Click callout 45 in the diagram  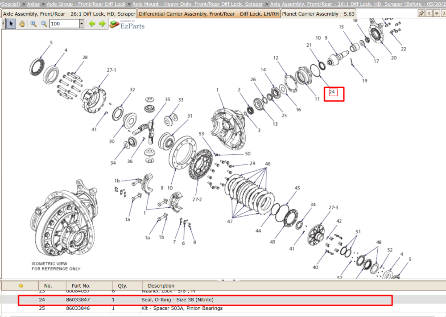coord(297,188)
